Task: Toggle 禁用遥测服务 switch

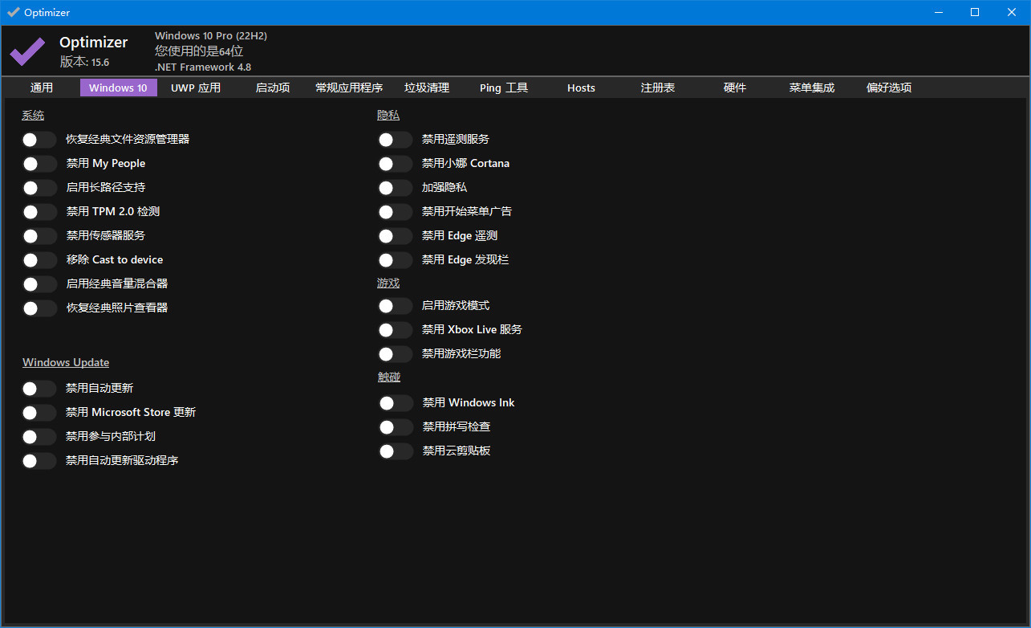Action: (x=396, y=140)
